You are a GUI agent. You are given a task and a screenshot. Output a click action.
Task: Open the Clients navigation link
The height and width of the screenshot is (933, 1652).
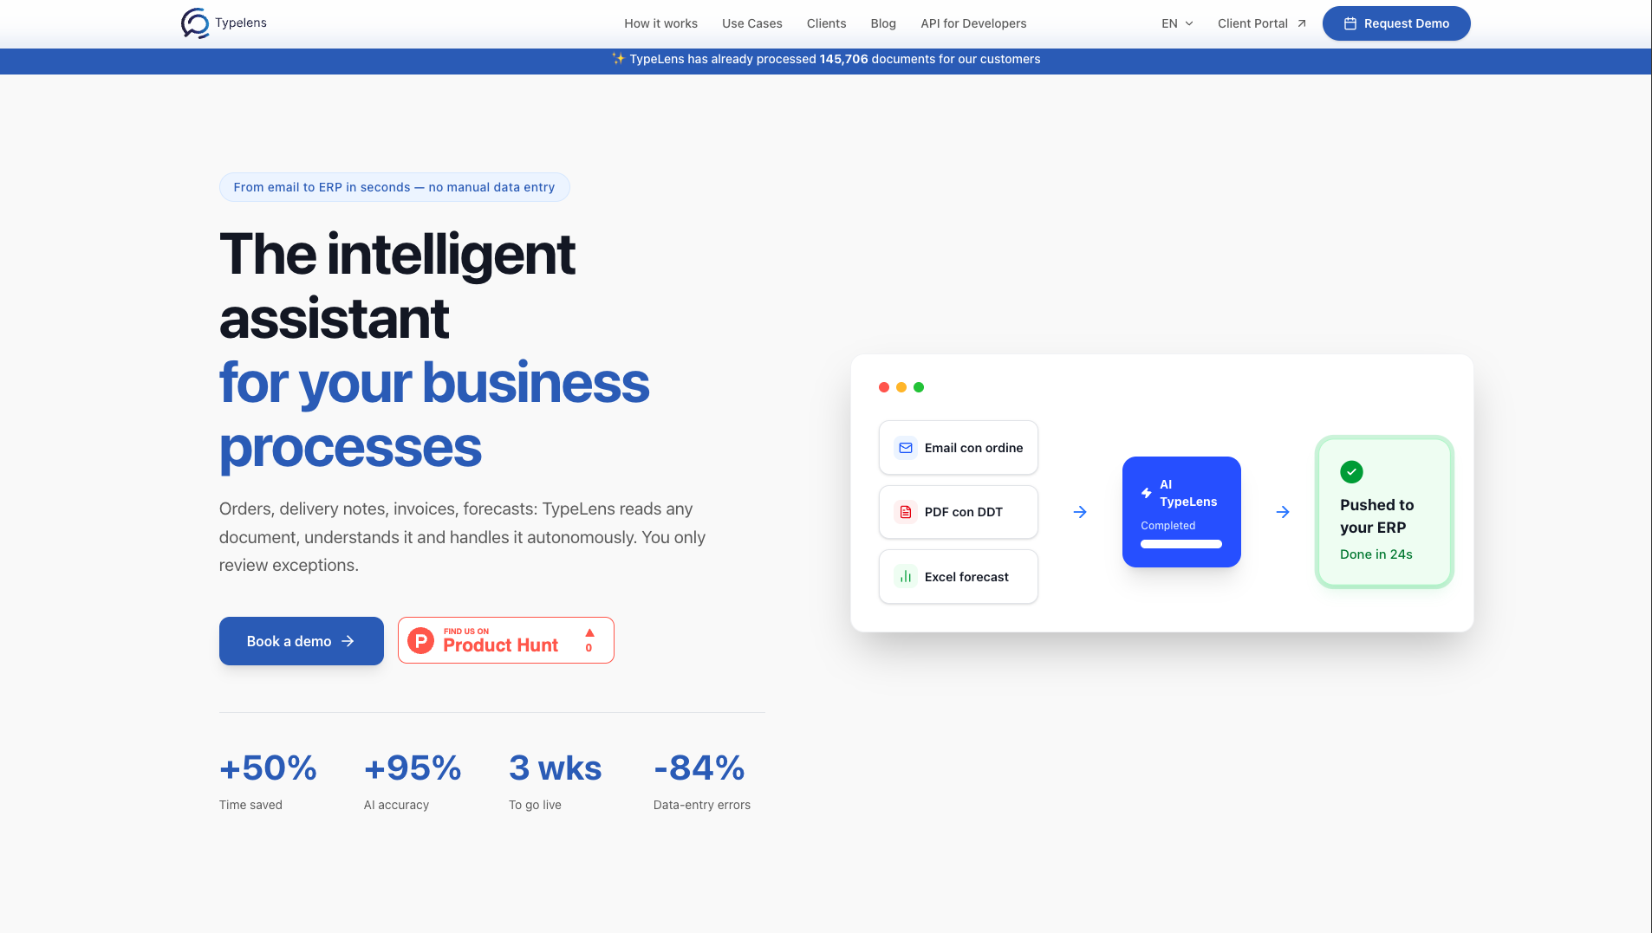click(826, 23)
